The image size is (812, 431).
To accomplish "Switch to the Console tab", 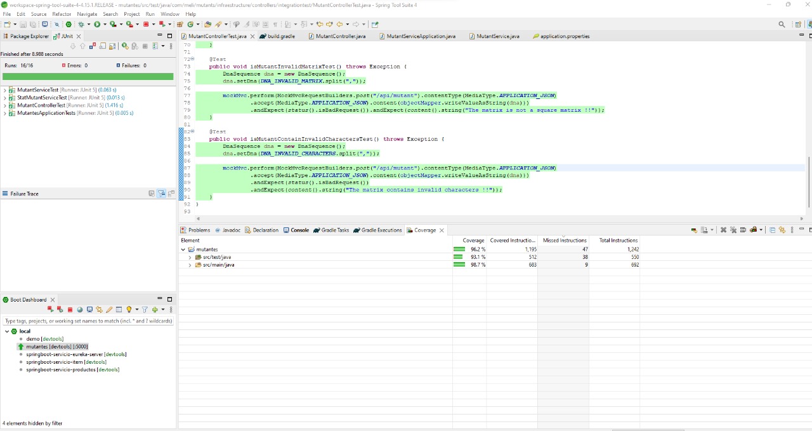I will pyautogui.click(x=296, y=230).
